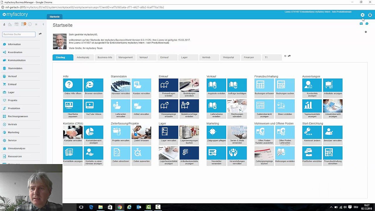Open Chrome in Windows taskbar
The width and height of the screenshot is (375, 211).
point(120,207)
